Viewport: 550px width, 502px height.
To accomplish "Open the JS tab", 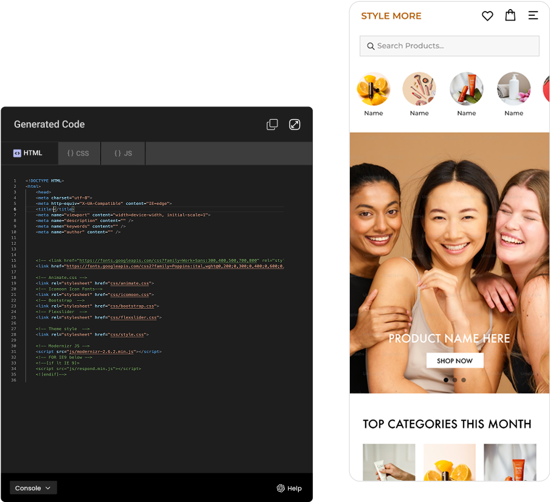I will 123,153.
